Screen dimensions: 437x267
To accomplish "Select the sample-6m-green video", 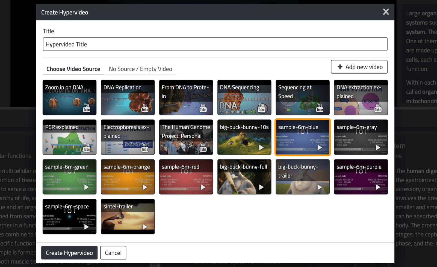I will click(x=69, y=177).
